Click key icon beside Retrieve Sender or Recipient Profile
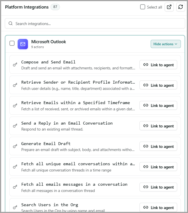 coord(15,85)
